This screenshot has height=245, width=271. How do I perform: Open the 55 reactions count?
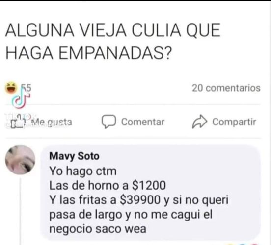(x=27, y=88)
